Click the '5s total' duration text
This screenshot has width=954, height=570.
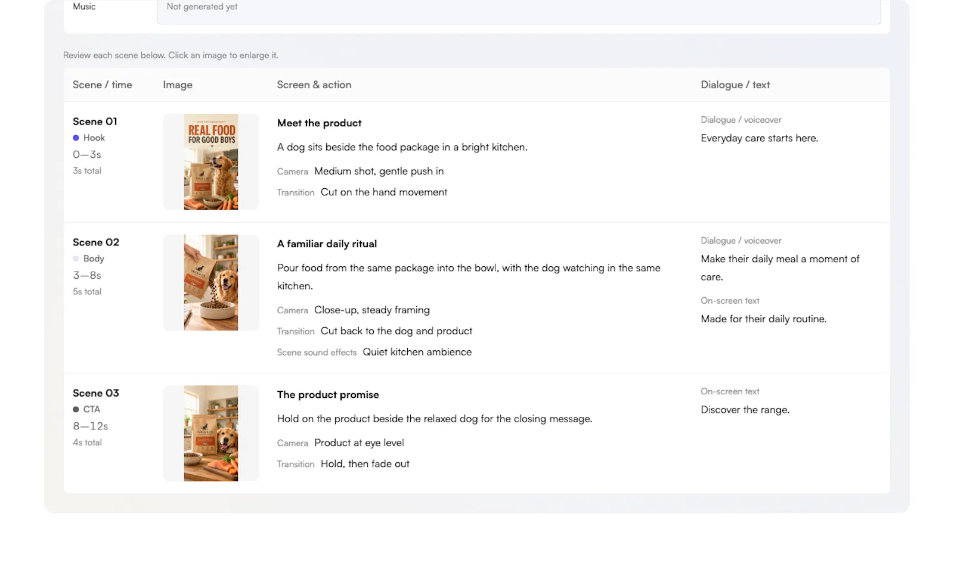(87, 292)
